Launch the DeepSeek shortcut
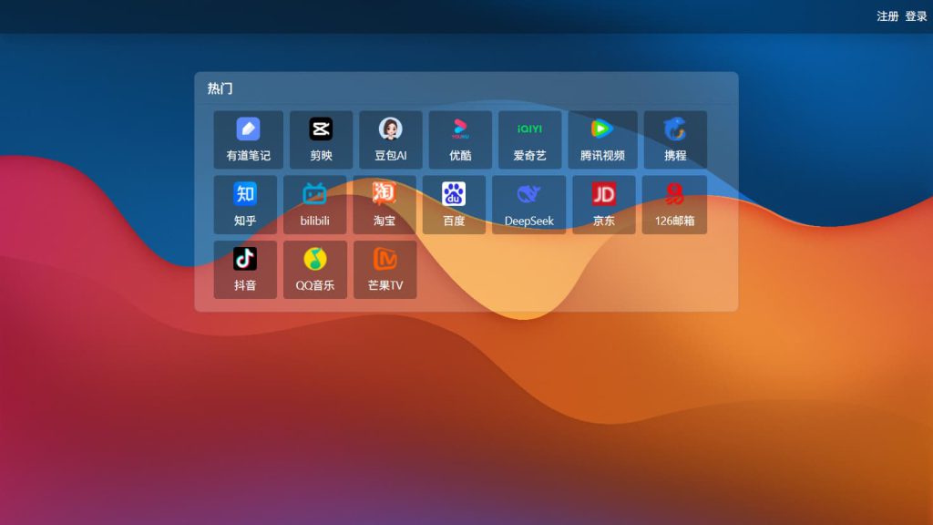 [529, 195]
